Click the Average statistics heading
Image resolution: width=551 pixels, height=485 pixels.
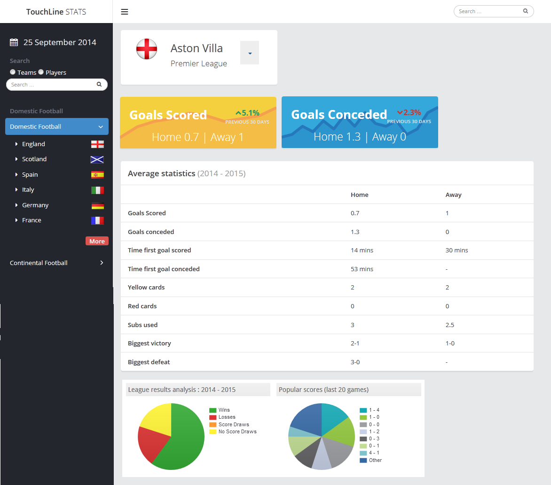(187, 173)
